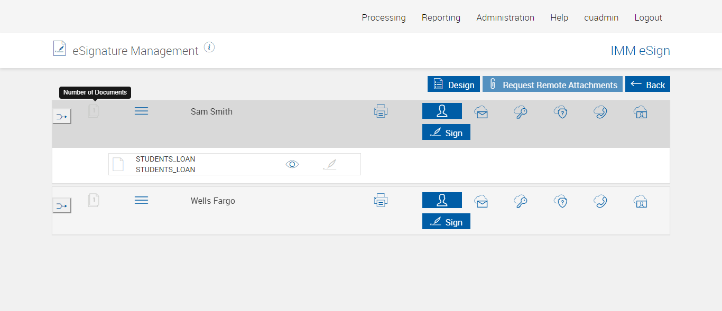Toggle the in-person signer button for Wells Fargo
Image resolution: width=722 pixels, height=311 pixels.
coord(442,200)
